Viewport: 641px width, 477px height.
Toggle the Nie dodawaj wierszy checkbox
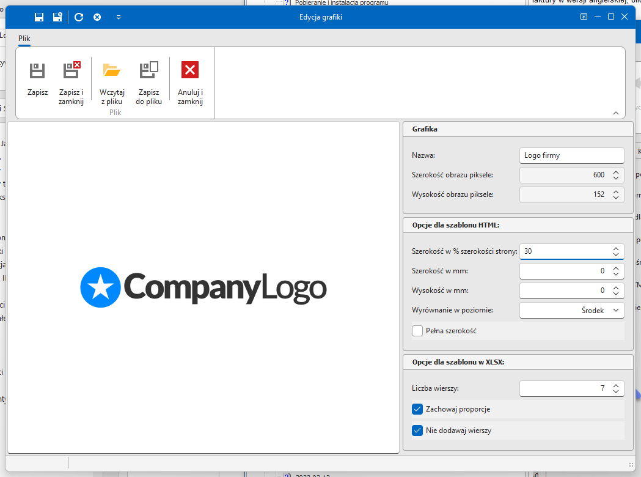pyautogui.click(x=417, y=431)
